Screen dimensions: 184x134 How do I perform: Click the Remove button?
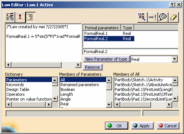(92, 67)
